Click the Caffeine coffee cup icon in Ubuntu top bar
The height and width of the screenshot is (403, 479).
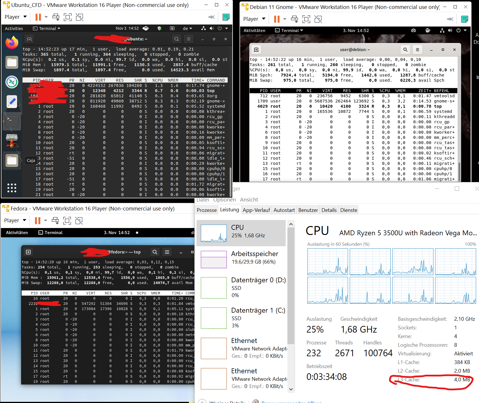pos(146,28)
